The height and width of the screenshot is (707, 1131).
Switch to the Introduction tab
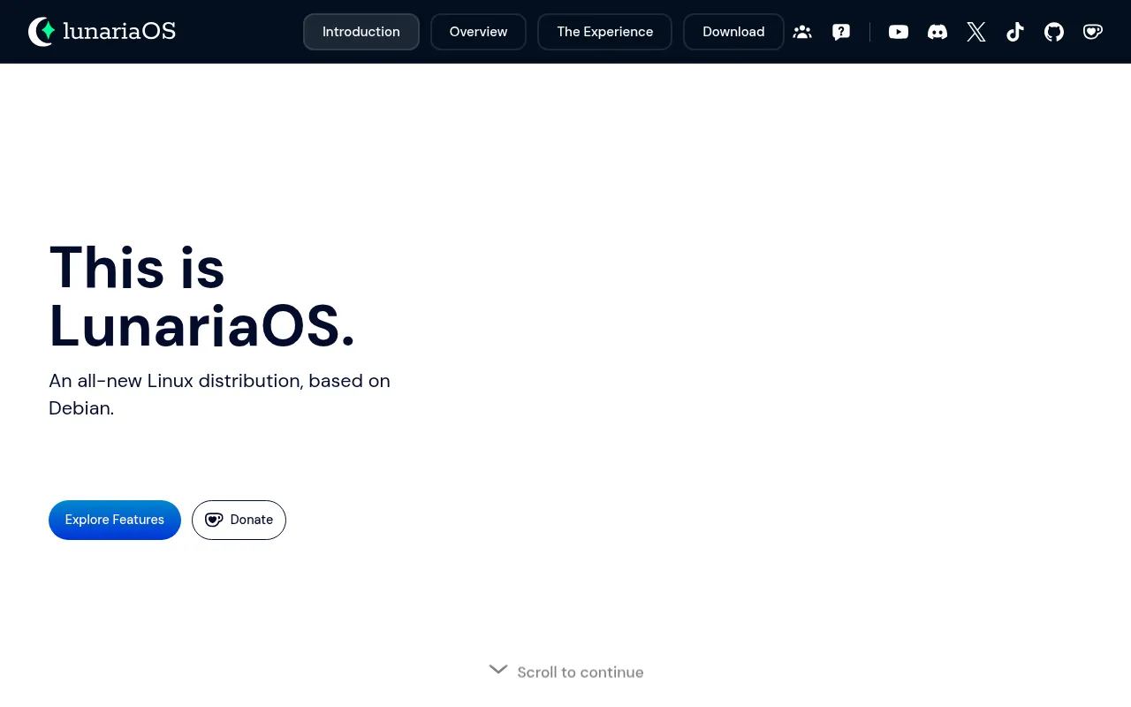pyautogui.click(x=361, y=32)
